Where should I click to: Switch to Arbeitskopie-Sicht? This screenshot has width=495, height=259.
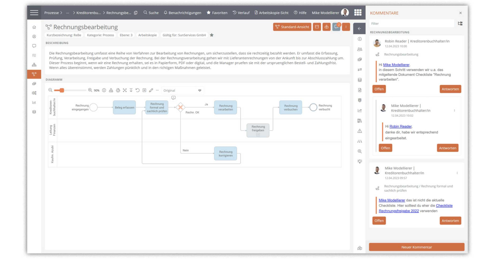click(271, 13)
